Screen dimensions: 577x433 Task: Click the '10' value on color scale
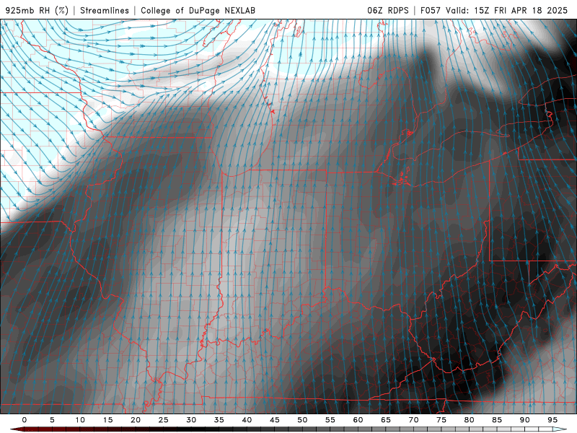pyautogui.click(x=80, y=420)
